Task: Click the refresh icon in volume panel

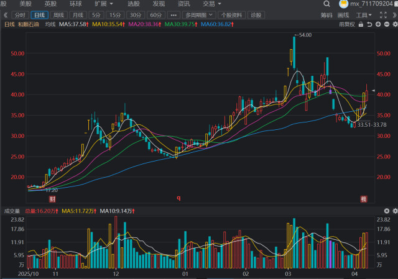Action: point(385,212)
